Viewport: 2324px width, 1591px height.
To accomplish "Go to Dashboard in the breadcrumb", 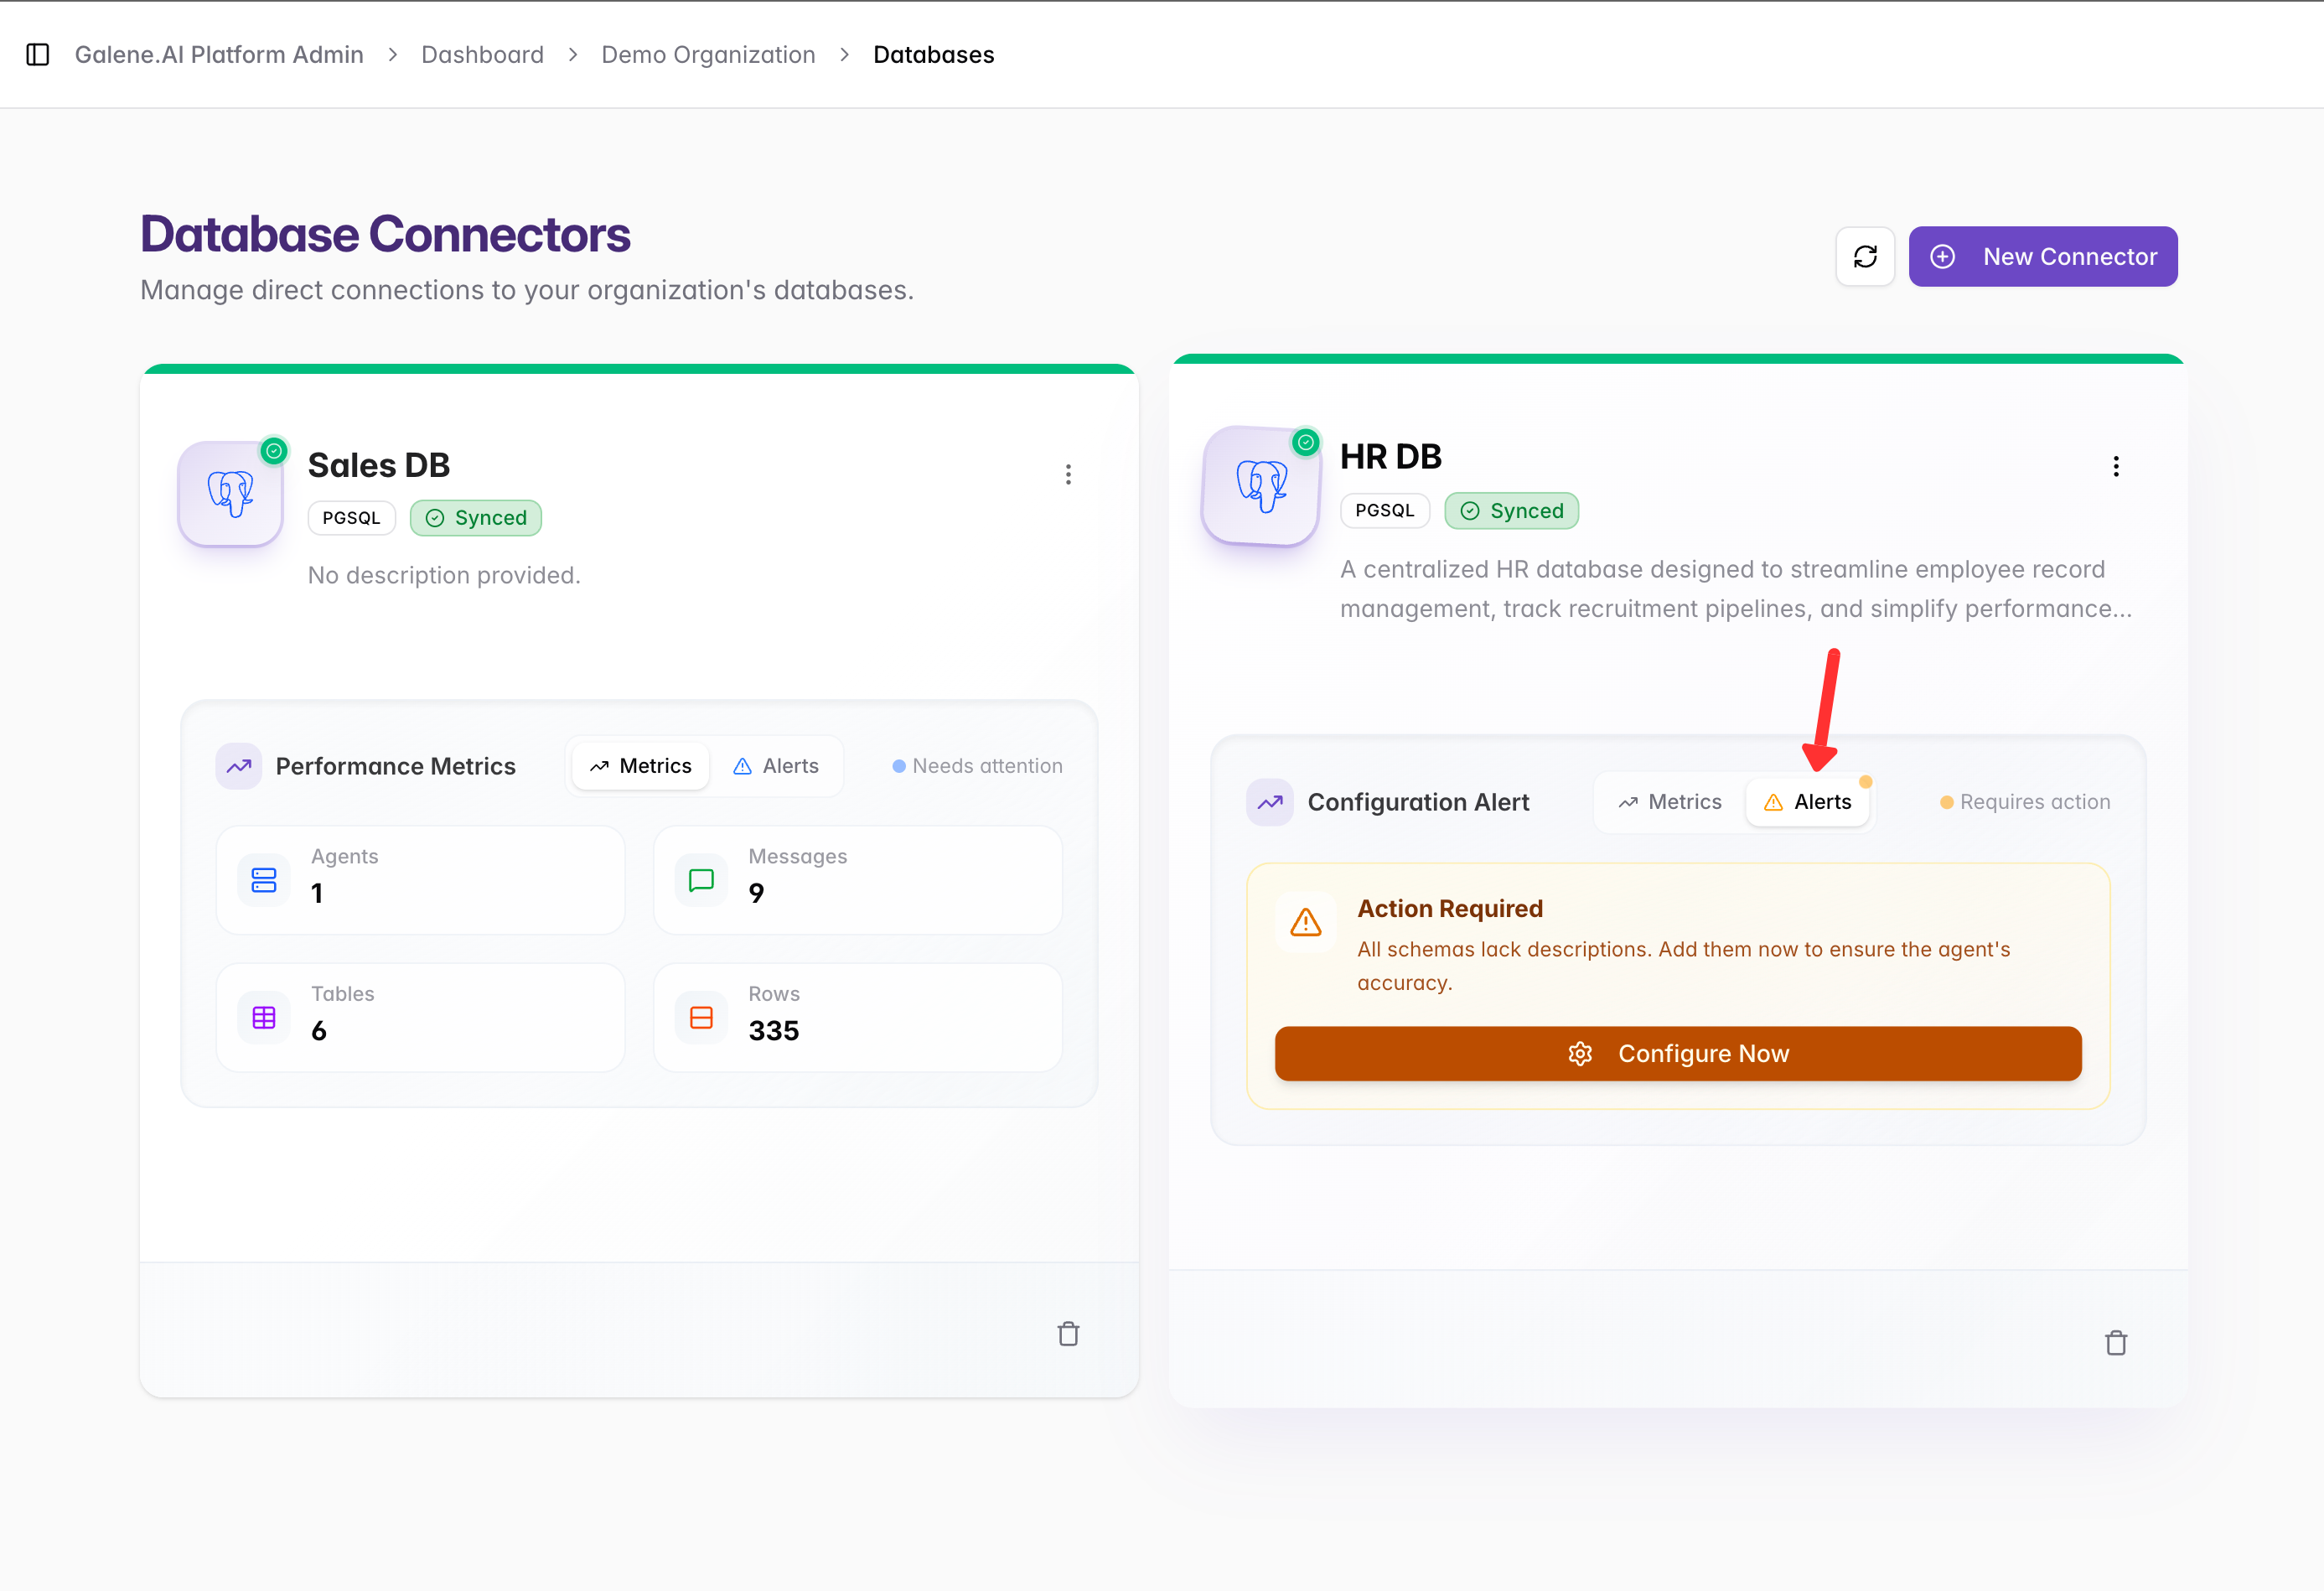I will tap(482, 54).
